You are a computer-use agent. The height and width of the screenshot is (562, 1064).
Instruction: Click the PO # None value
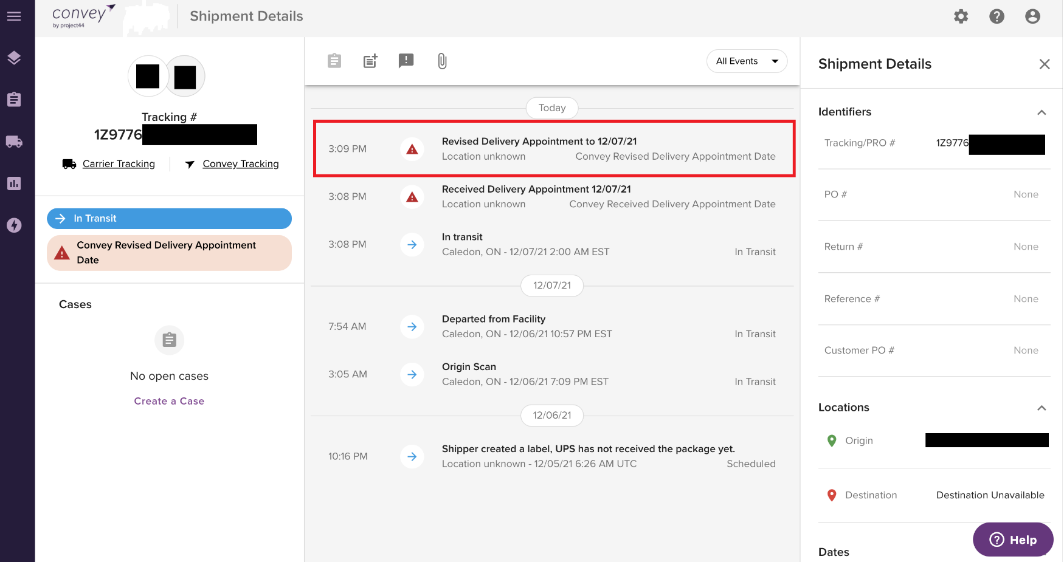(x=1026, y=194)
